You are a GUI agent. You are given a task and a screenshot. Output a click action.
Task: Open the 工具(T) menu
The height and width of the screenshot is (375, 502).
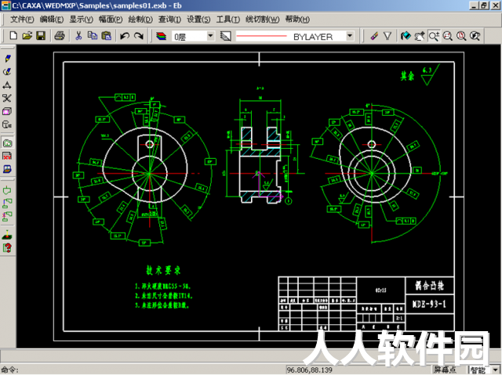tap(228, 20)
